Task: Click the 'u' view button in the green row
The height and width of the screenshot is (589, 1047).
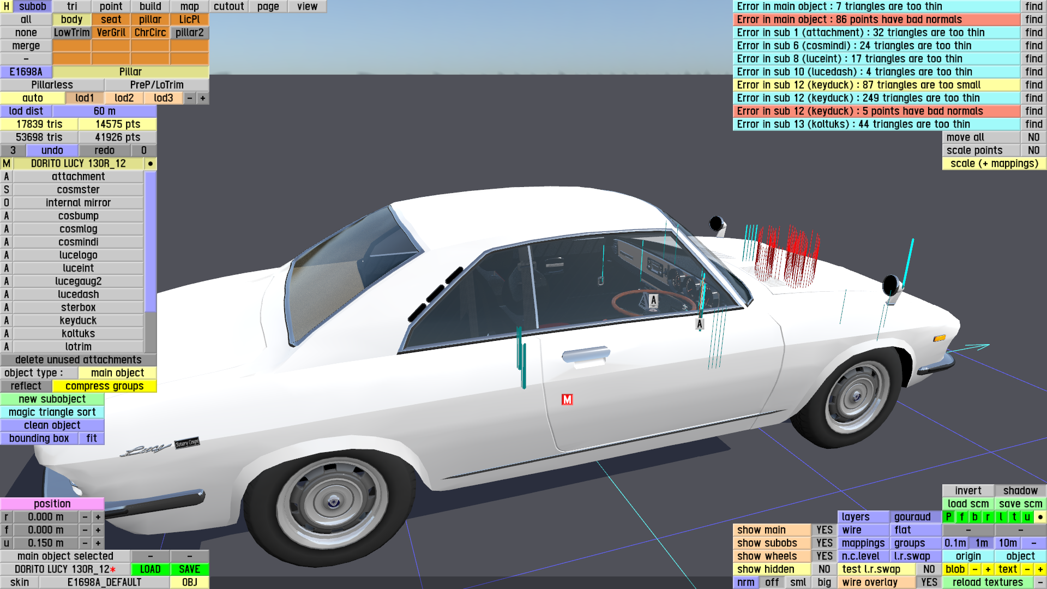Action: pos(1027,517)
